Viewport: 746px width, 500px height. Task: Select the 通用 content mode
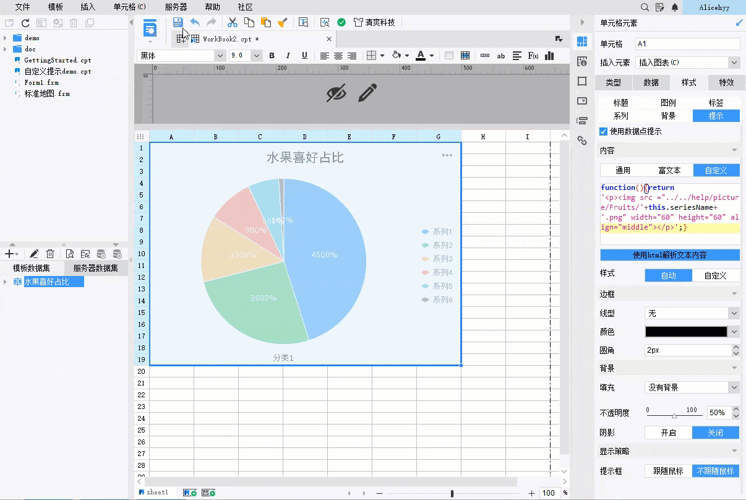pyautogui.click(x=623, y=170)
